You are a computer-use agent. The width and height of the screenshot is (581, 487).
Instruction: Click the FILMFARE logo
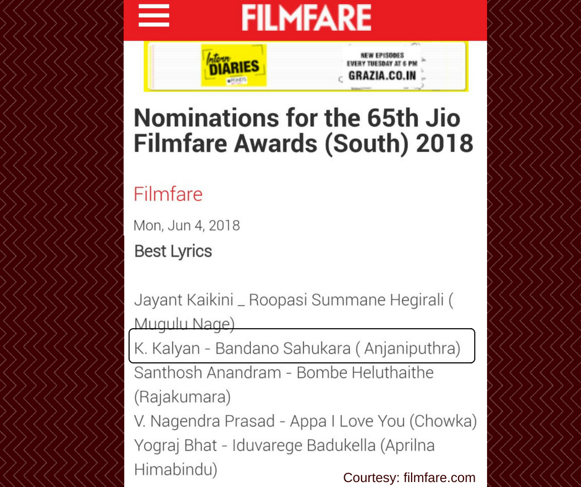coord(307,17)
